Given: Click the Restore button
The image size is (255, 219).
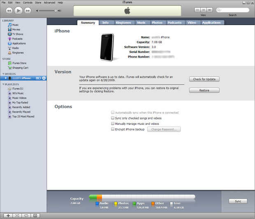Looking at the screenshot, I should point(204,90).
